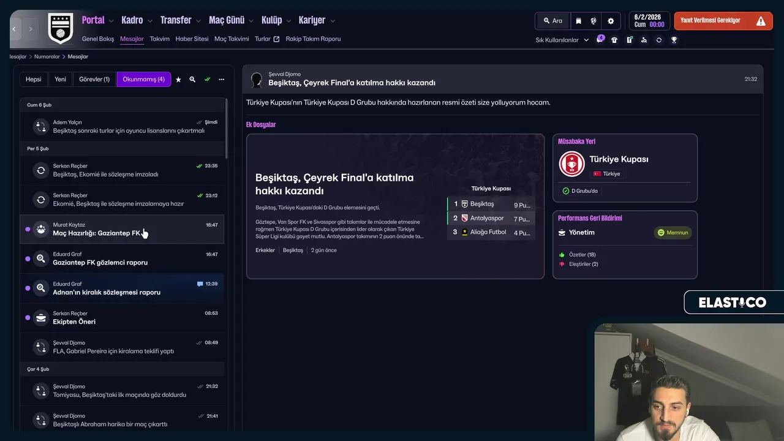
Task: Click the comment bubble on Adnan message
Action: [200, 284]
